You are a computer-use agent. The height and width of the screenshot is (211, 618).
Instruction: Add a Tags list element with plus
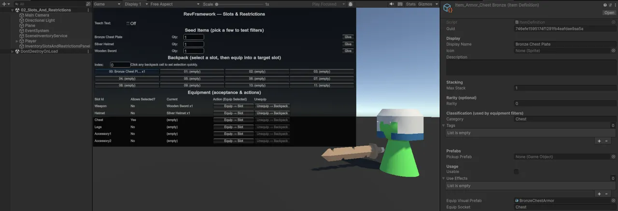(599, 141)
